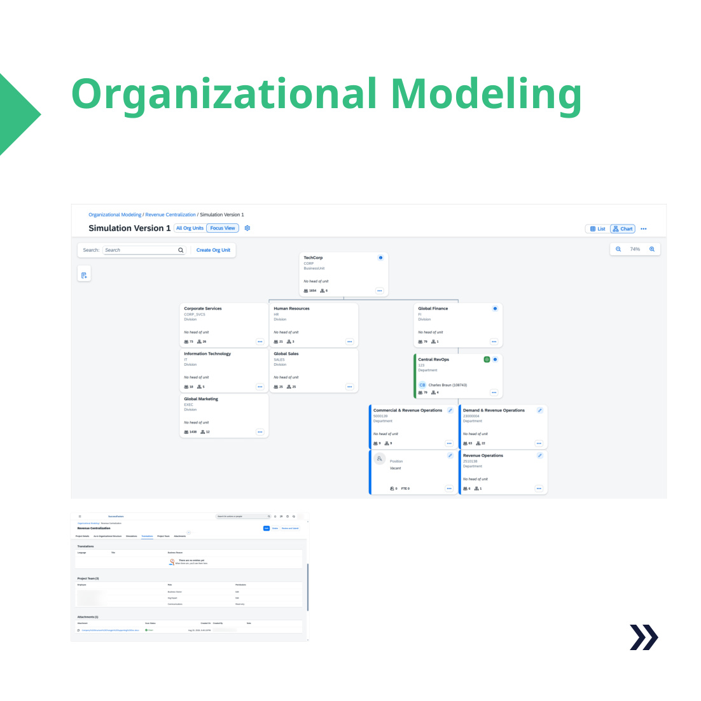Open more options on Global Sales card

click(350, 387)
